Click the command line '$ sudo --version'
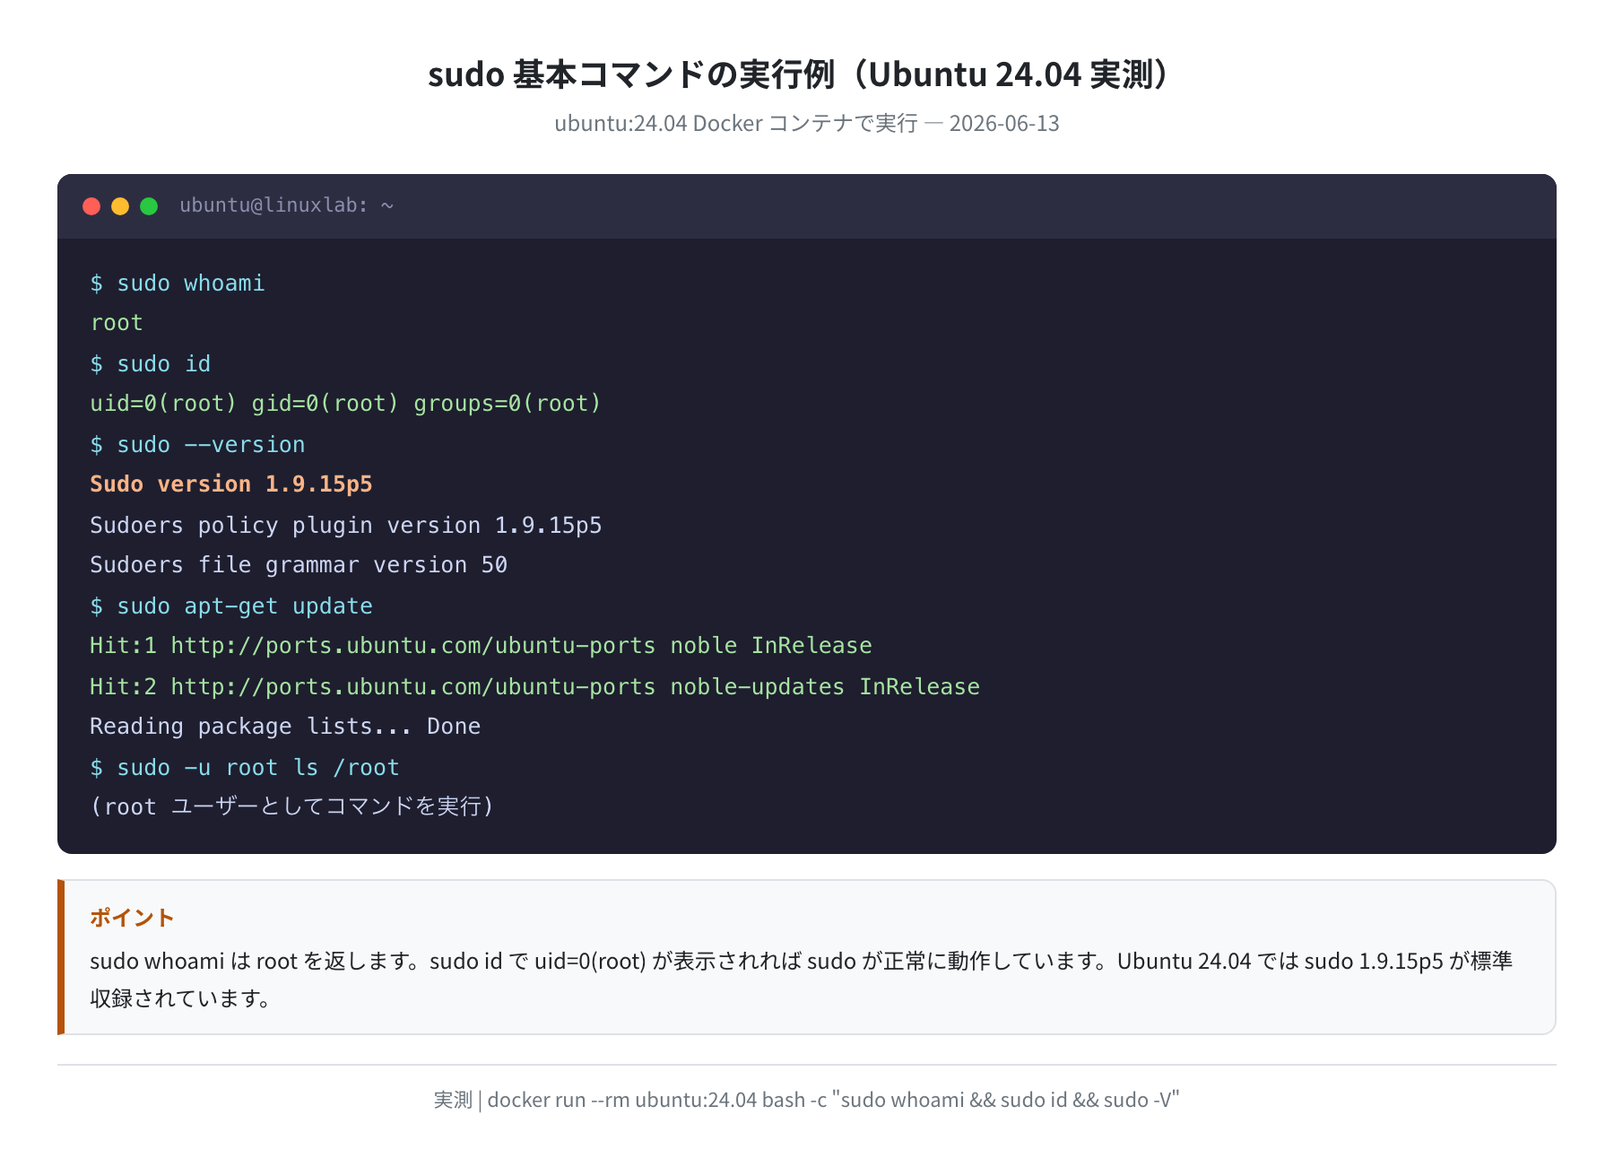The height and width of the screenshot is (1150, 1614). click(197, 445)
